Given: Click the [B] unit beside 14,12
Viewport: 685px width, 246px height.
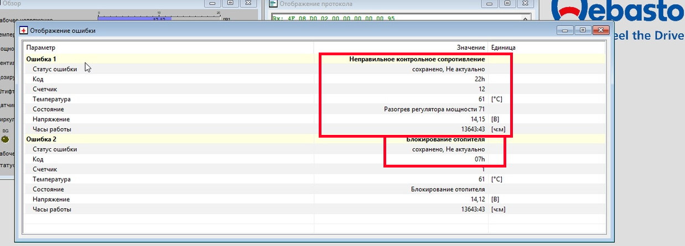Looking at the screenshot, I should click(x=495, y=199).
